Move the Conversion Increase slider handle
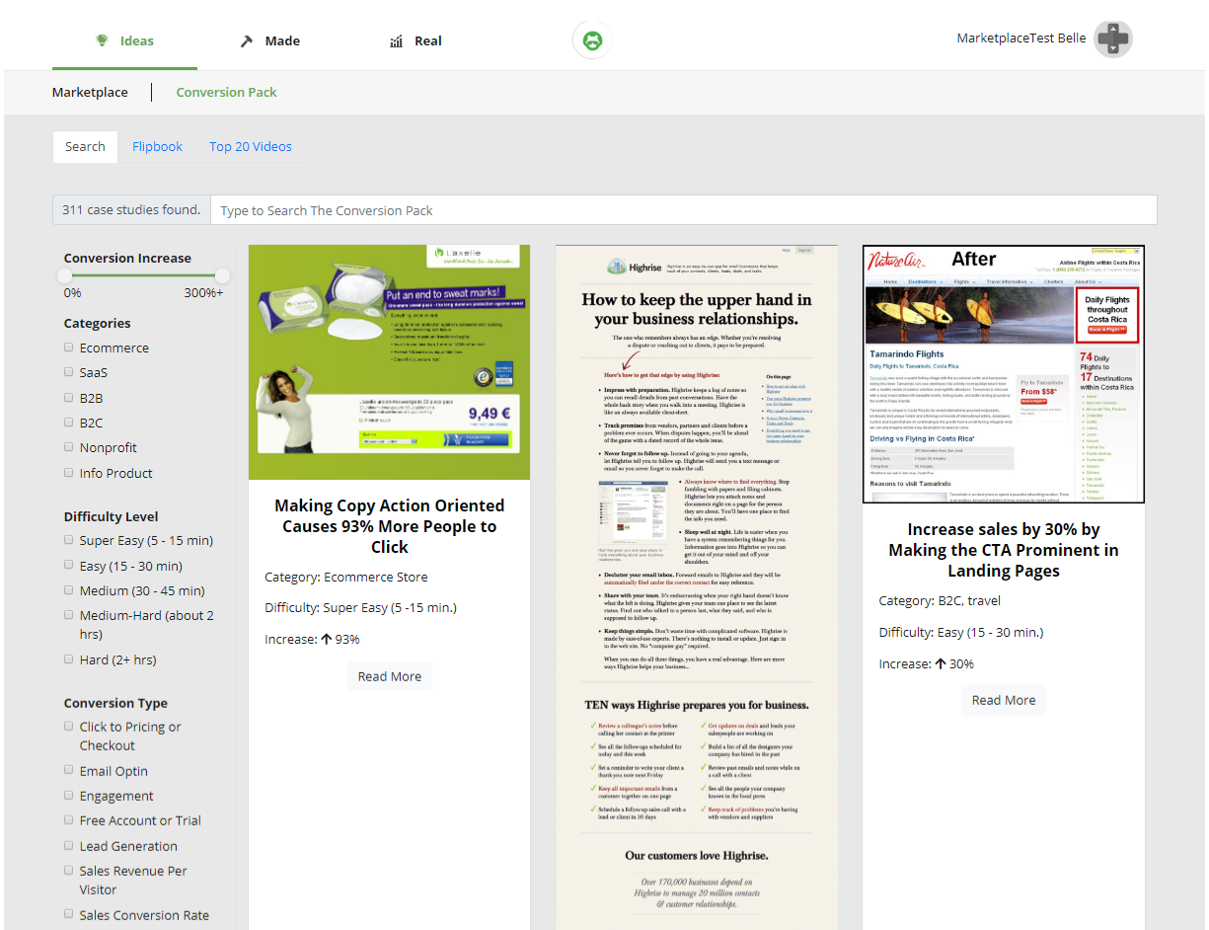Screen dimensions: 1209x930 65,275
